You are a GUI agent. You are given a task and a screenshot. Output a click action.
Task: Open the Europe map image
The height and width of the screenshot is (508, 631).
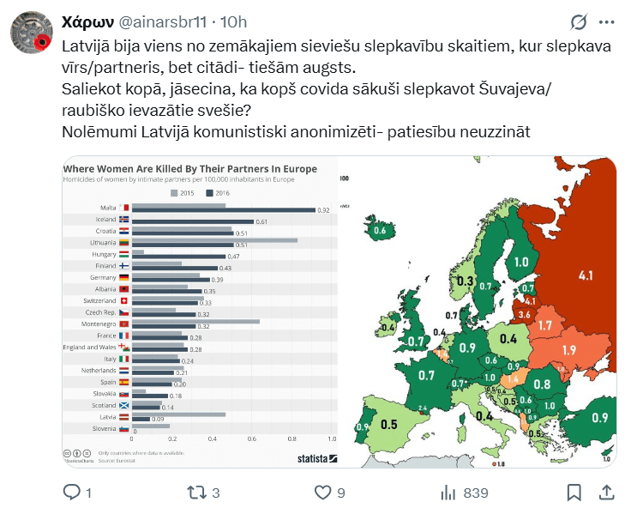(x=478, y=311)
